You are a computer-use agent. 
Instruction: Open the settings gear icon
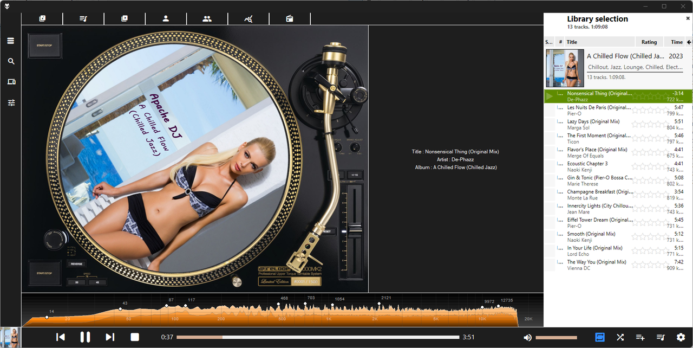(681, 337)
